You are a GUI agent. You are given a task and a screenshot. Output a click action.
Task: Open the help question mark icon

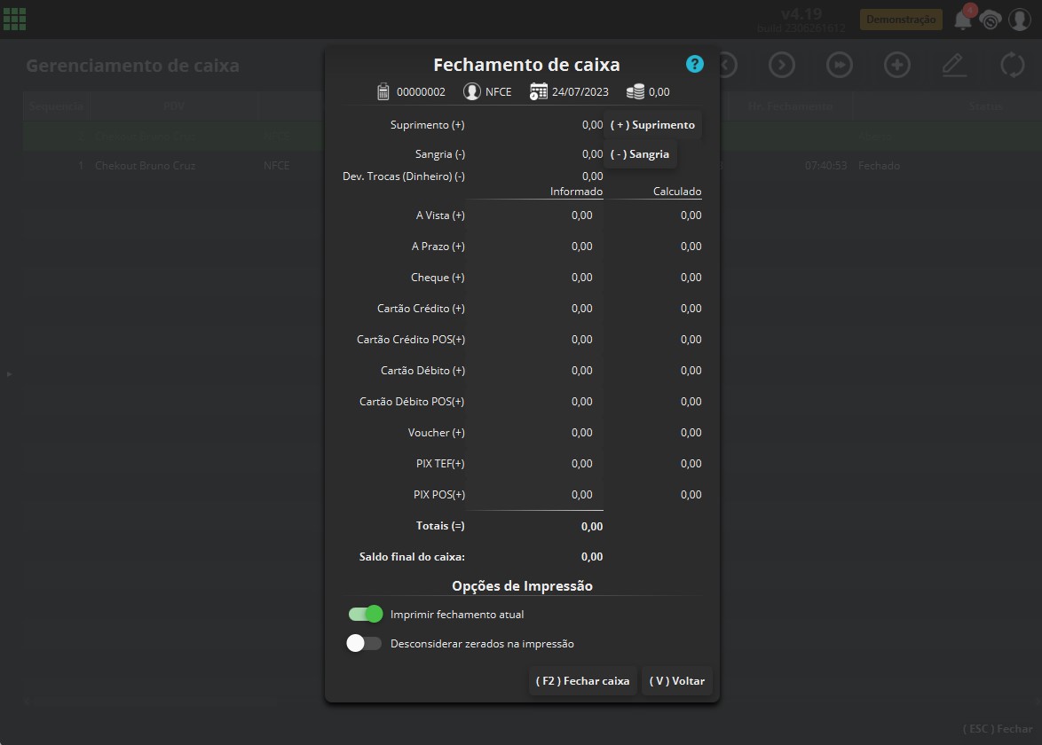694,65
